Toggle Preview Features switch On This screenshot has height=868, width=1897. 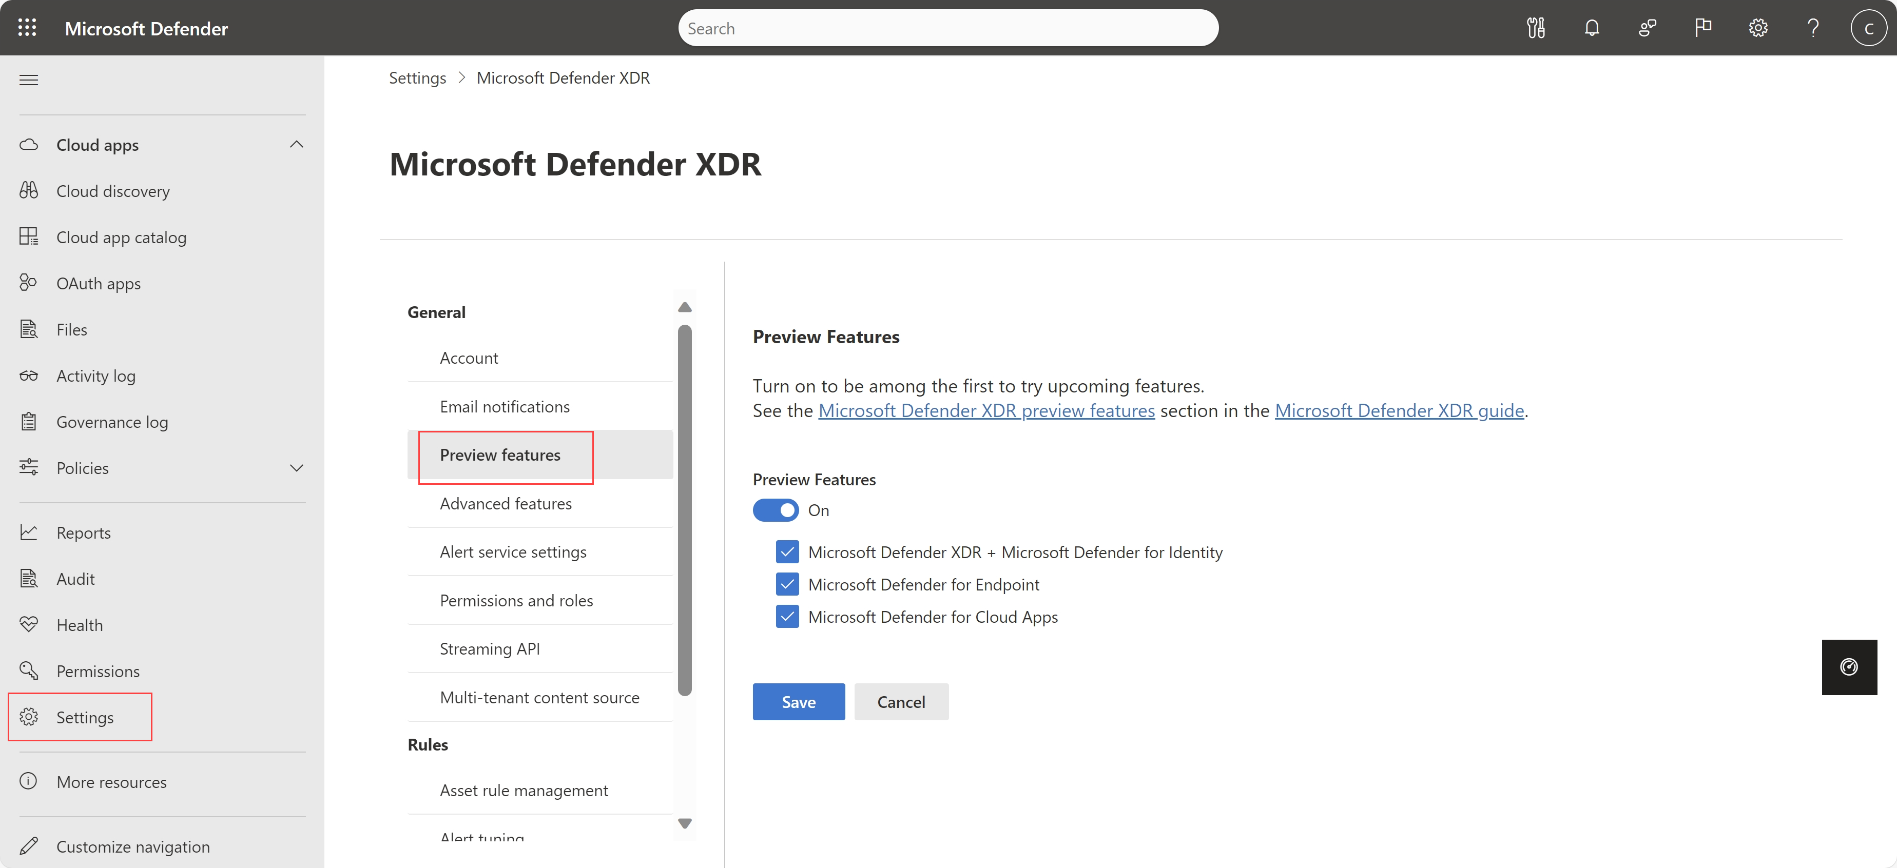776,510
